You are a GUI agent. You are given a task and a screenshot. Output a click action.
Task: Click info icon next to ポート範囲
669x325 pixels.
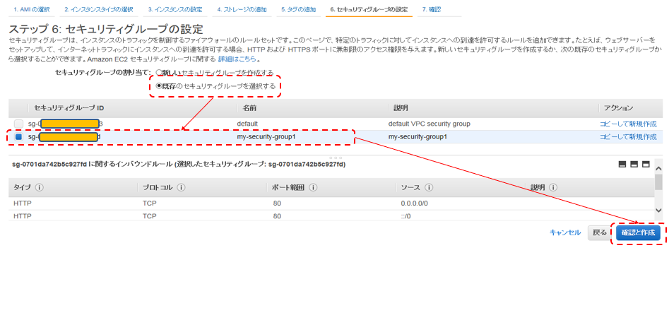313,188
